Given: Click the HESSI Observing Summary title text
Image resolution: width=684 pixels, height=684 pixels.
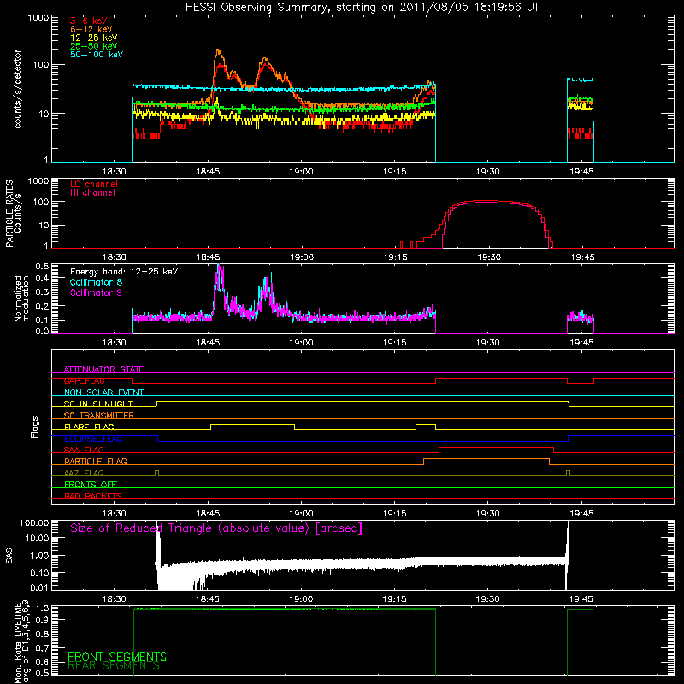Looking at the screenshot, I should (362, 8).
